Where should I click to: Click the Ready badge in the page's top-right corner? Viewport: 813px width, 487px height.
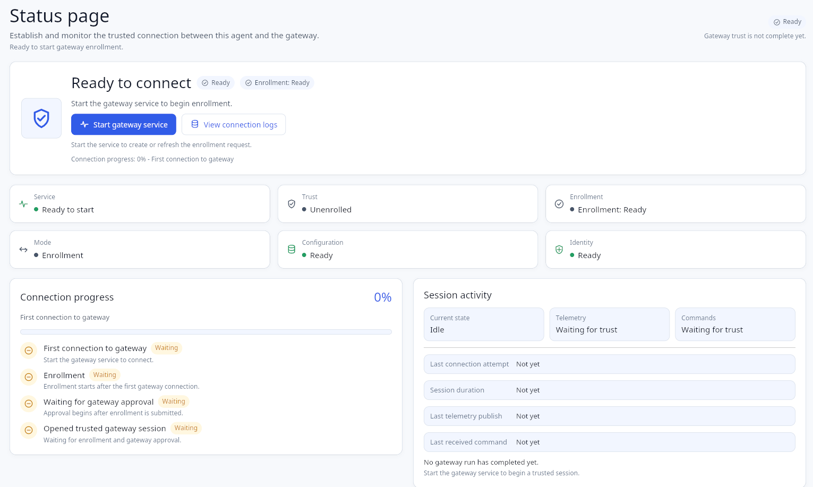[787, 22]
